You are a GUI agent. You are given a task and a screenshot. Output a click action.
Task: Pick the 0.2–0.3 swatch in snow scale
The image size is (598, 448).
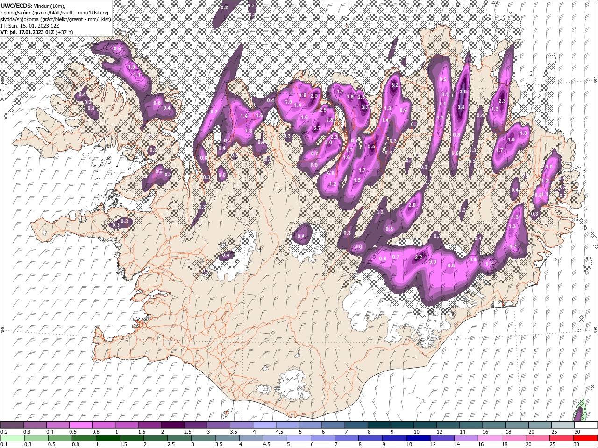12,425
